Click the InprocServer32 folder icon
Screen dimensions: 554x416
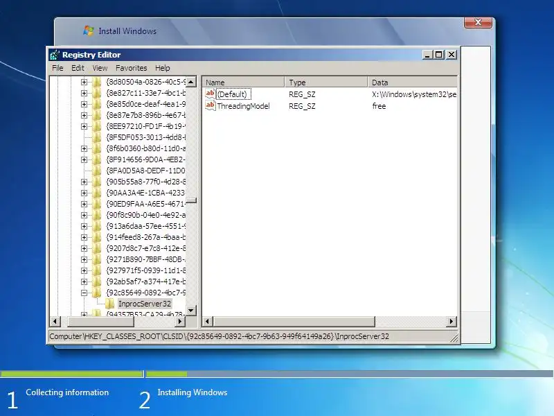tap(109, 304)
